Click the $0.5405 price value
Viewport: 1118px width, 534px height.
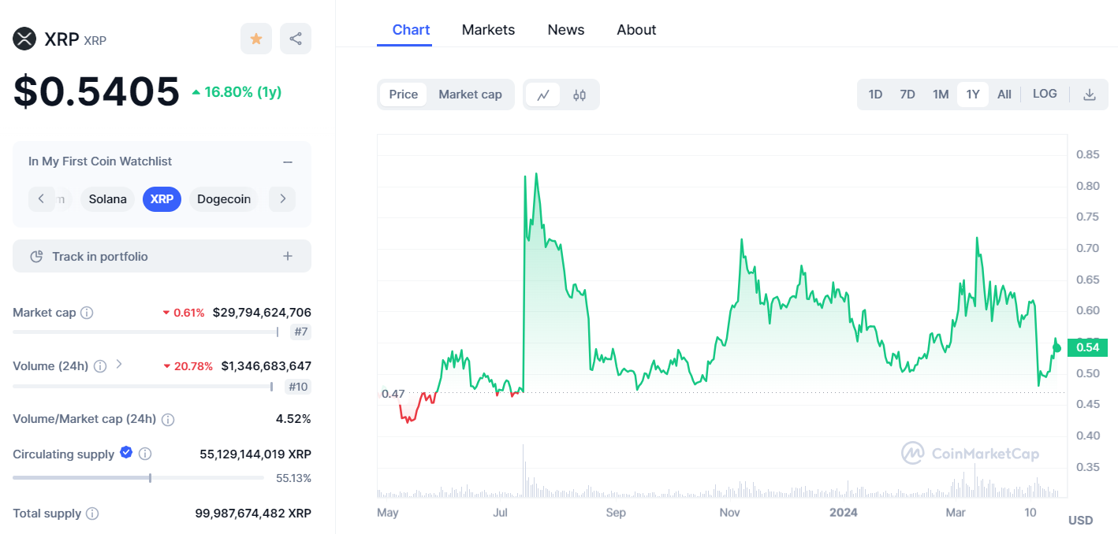pyautogui.click(x=96, y=91)
